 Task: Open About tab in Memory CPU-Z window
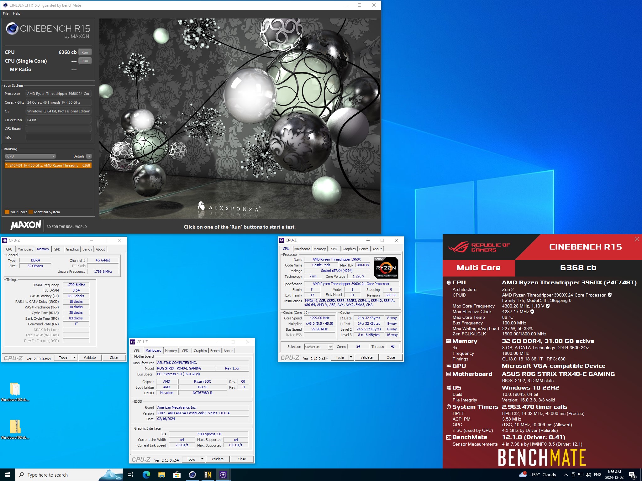(x=100, y=249)
